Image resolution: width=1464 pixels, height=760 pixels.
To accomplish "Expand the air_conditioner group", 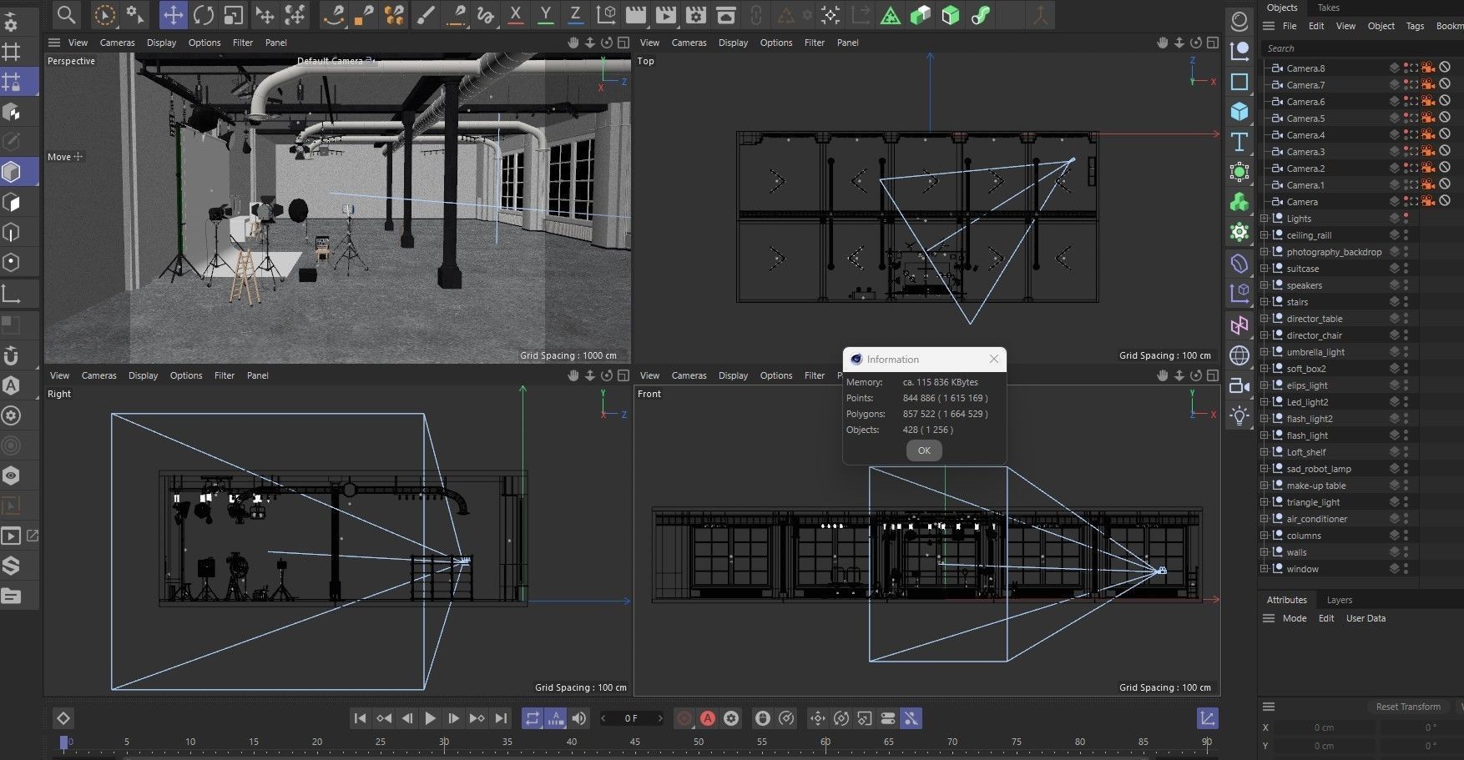I will (x=1265, y=519).
